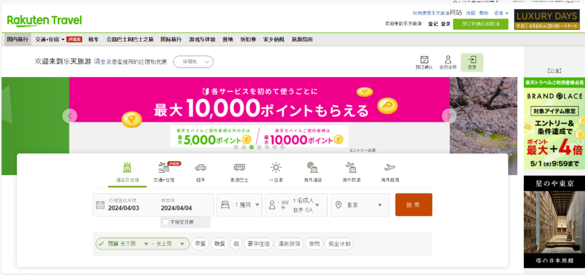The height and width of the screenshot is (275, 585).
Task: Click the green 预订的确认和取消 button
Action: tap(480, 24)
